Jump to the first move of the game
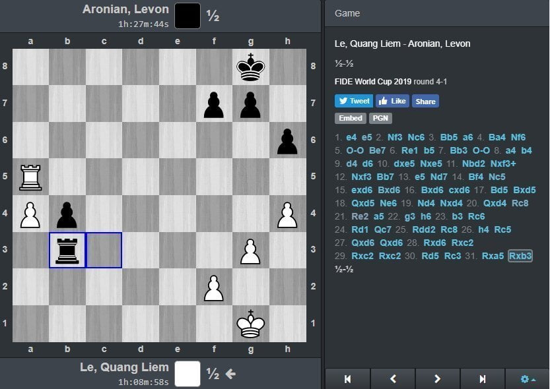The image size is (550, 389). tap(347, 379)
